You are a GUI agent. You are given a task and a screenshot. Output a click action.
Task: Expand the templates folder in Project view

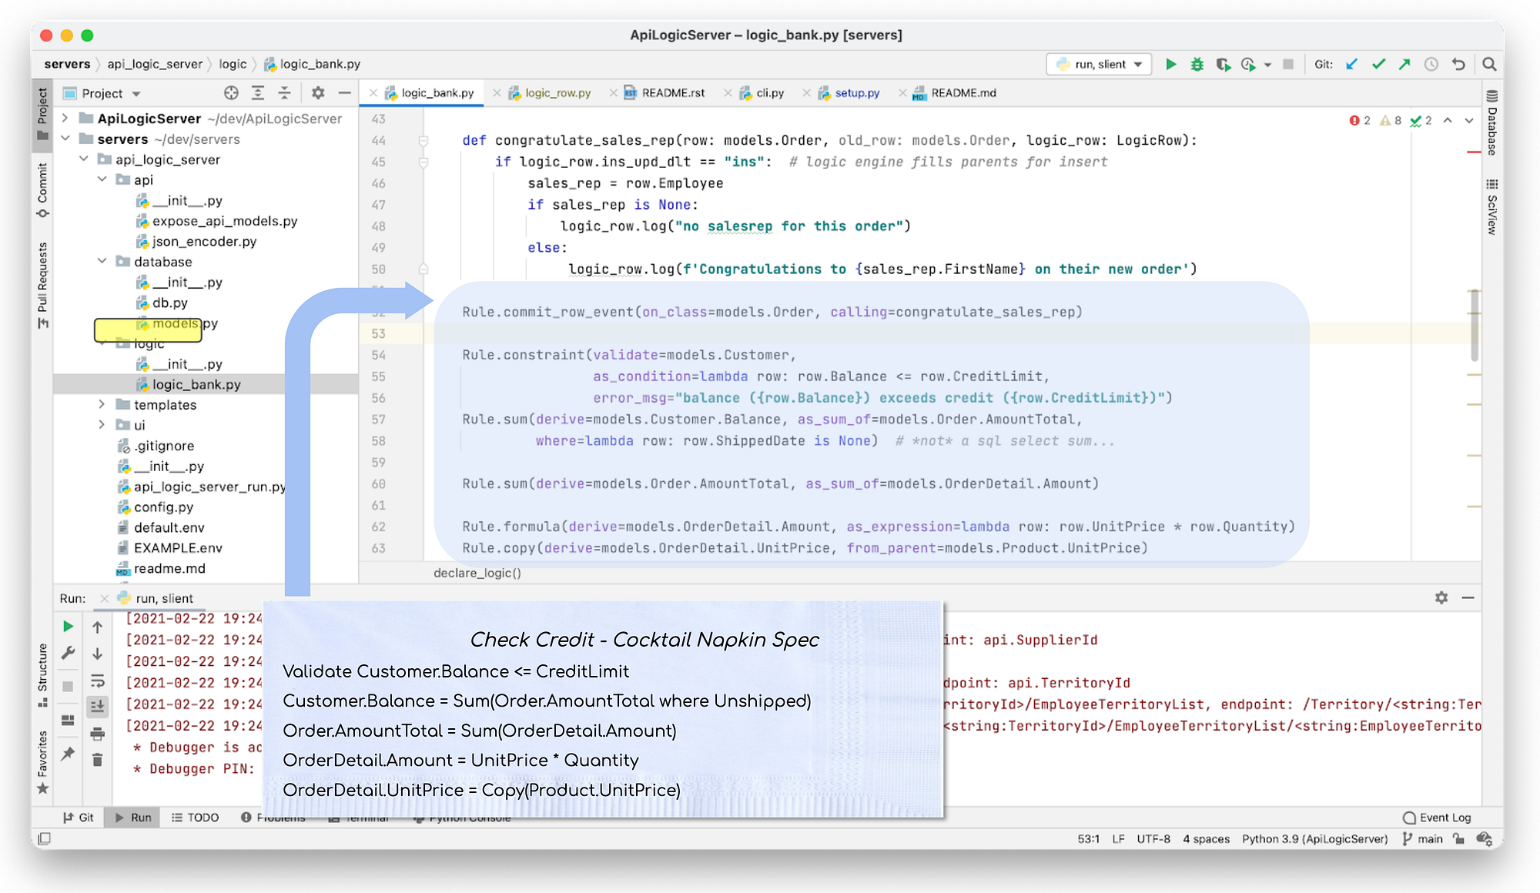coord(102,404)
